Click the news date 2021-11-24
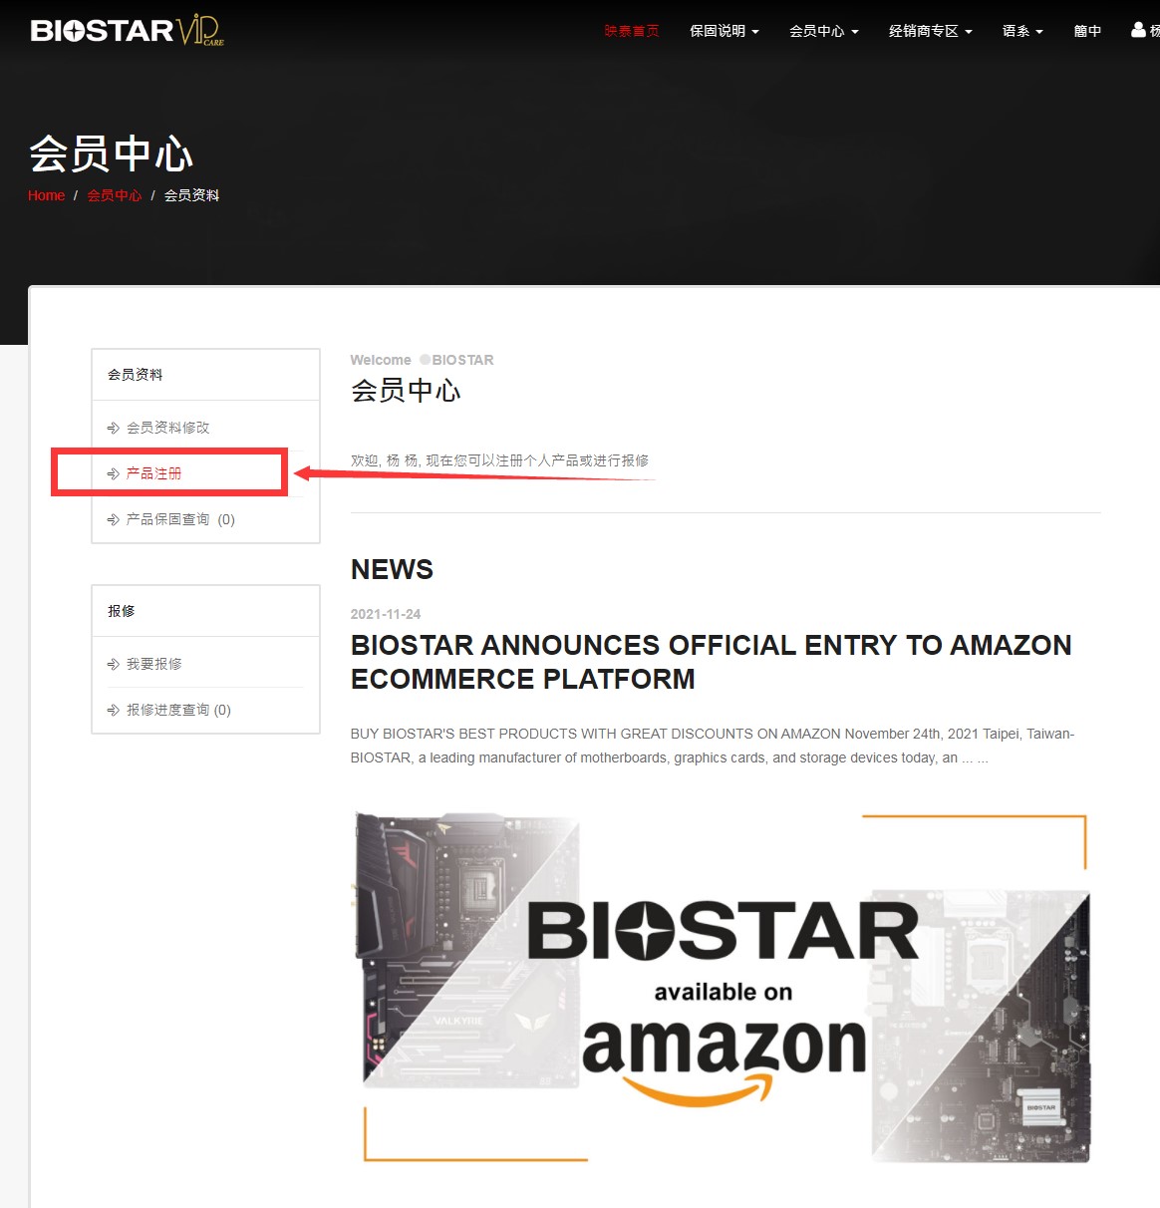The height and width of the screenshot is (1208, 1160). 386,614
